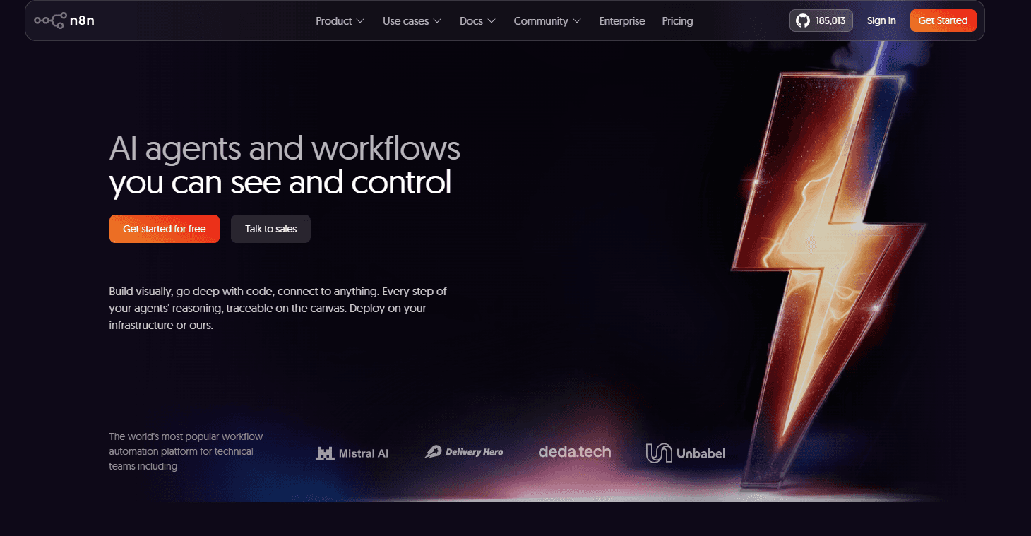The image size is (1031, 536).
Task: Click the "AI agents and workflows" heading
Action: [285, 148]
